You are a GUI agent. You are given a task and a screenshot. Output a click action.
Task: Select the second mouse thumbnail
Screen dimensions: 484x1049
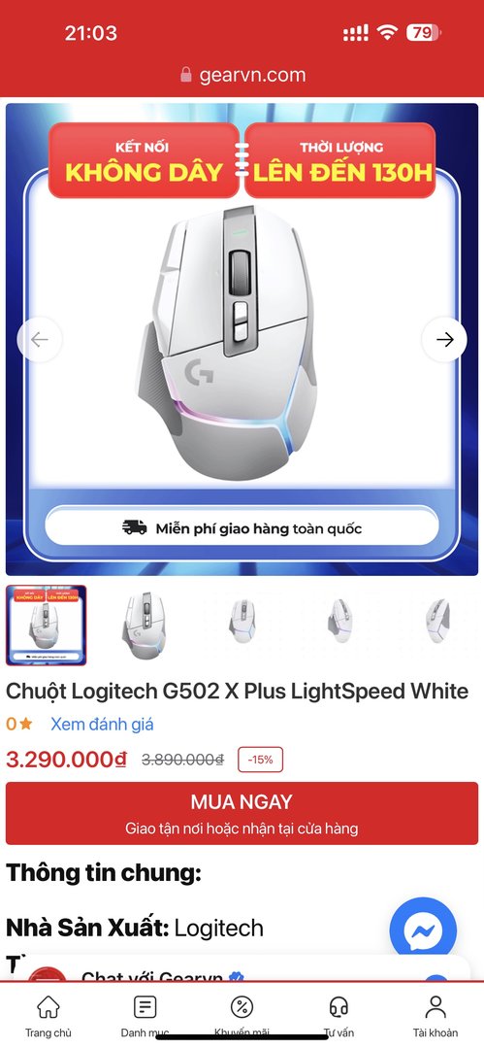[144, 626]
